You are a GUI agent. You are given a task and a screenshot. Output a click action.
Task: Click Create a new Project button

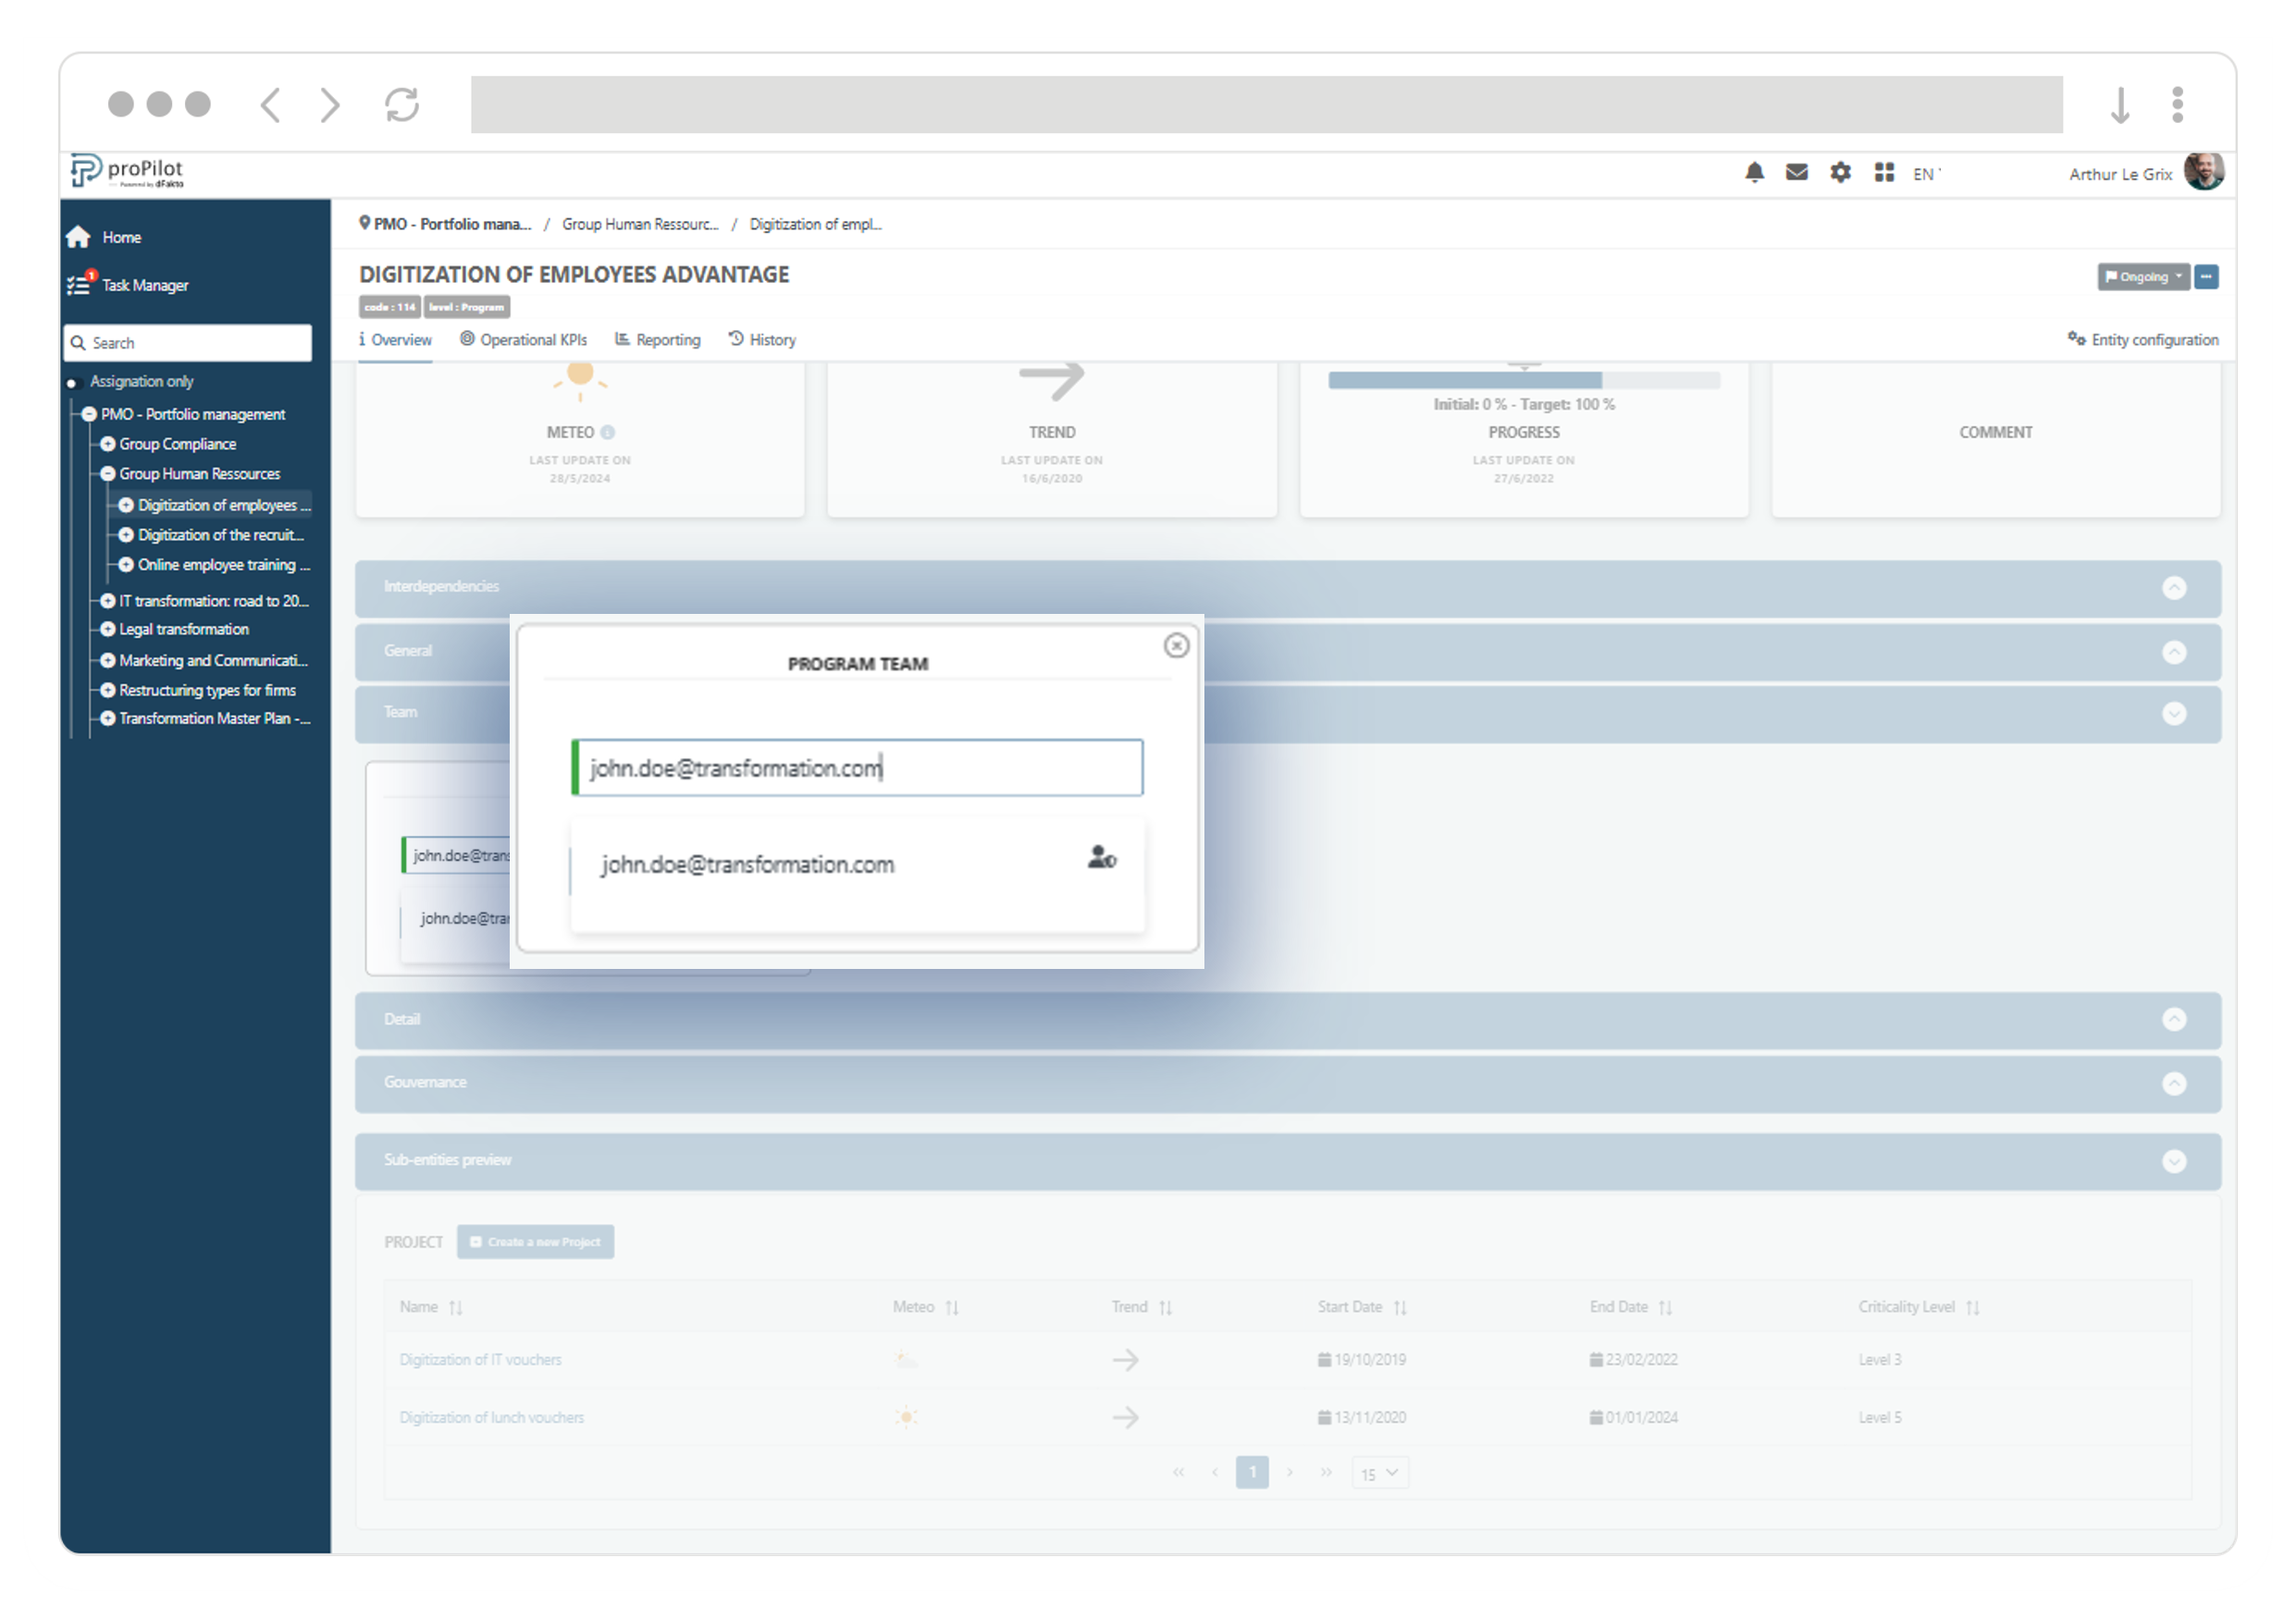pos(536,1241)
